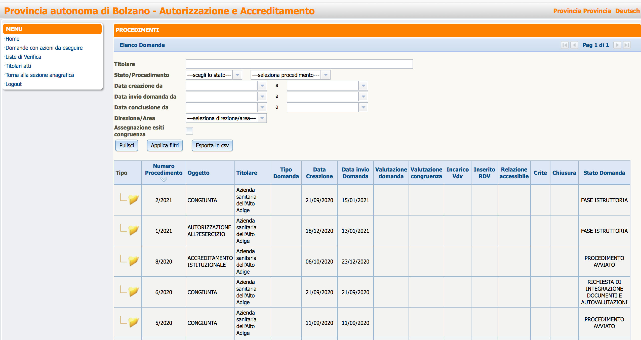Open folder icon for procedimento 6/2020
Screen dimensions: 641x340
[x=133, y=292]
